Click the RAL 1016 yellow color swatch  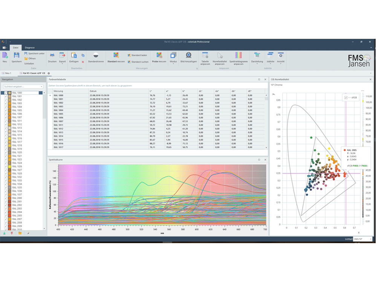coord(9,138)
